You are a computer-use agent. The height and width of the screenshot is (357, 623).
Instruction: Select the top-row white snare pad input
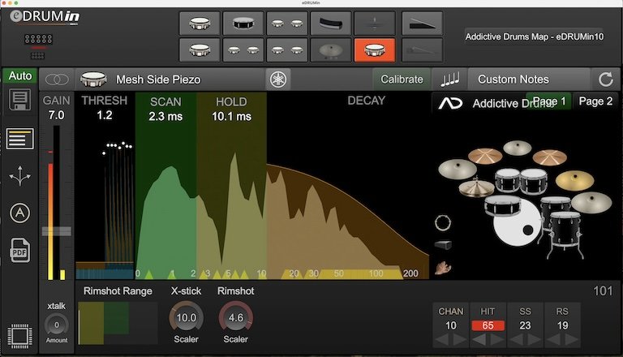point(200,24)
